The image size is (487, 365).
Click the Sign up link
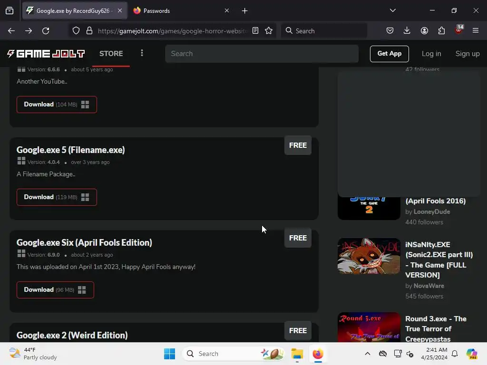tap(468, 54)
